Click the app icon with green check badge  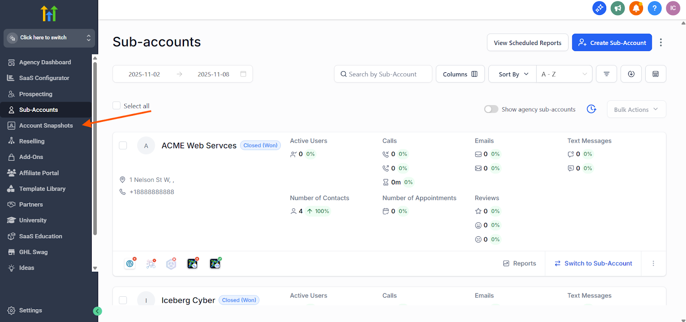[x=215, y=264]
